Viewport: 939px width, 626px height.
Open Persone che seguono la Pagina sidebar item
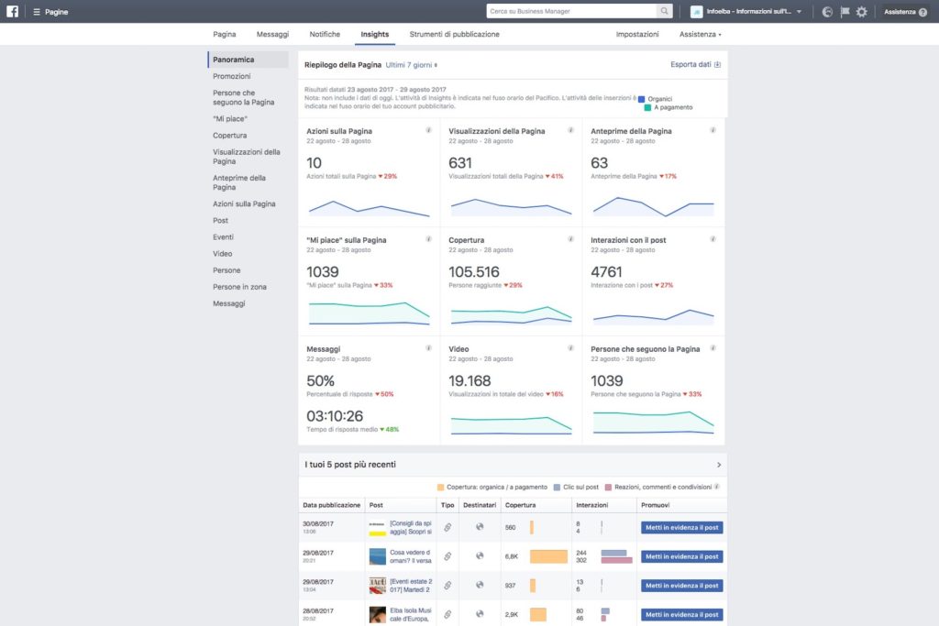click(x=244, y=97)
